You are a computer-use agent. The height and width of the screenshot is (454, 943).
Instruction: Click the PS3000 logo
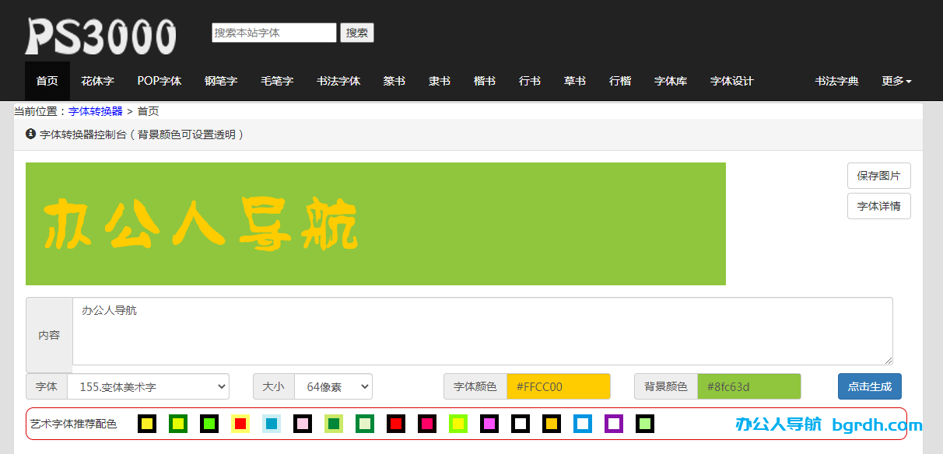coord(101,33)
